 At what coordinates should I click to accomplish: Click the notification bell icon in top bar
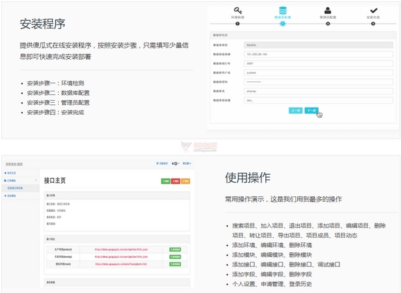click(175, 164)
